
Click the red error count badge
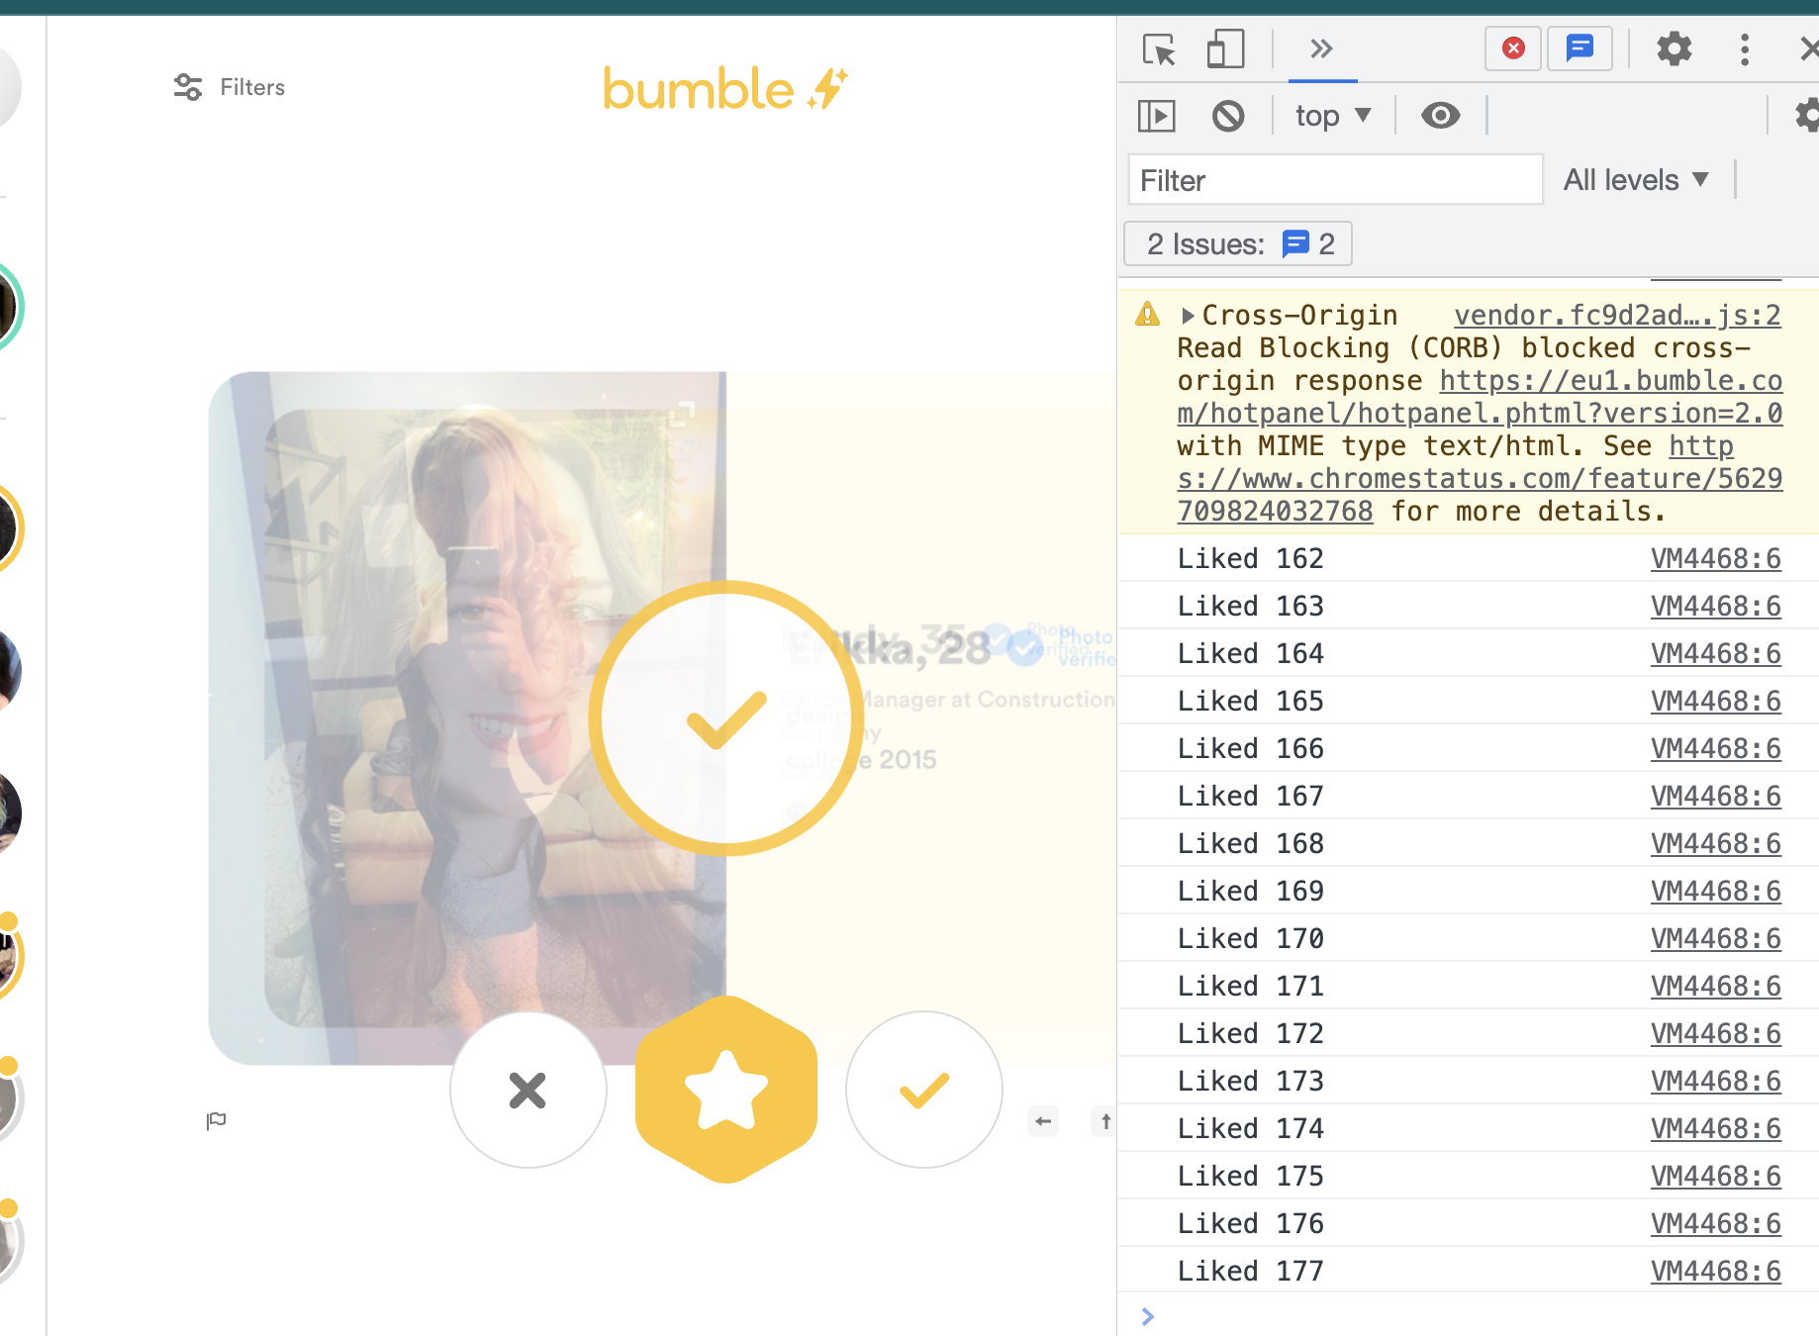coord(1512,48)
